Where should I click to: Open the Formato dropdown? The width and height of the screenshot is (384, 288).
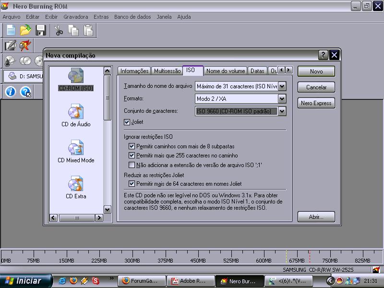point(282,99)
